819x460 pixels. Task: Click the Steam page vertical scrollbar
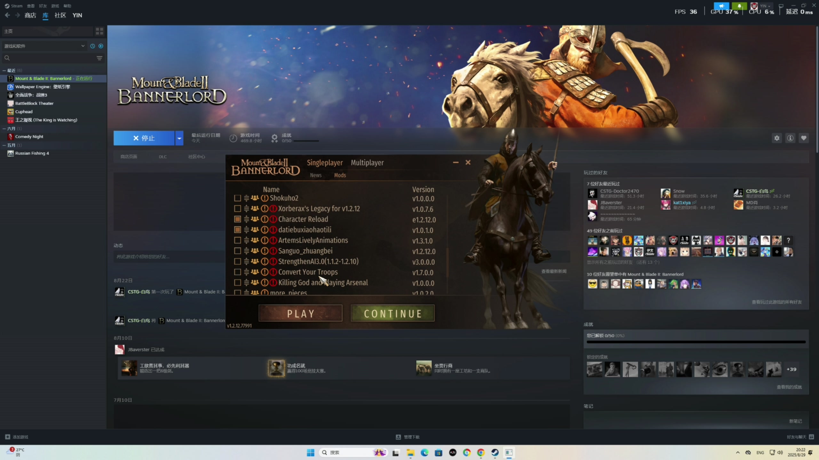coord(817,89)
